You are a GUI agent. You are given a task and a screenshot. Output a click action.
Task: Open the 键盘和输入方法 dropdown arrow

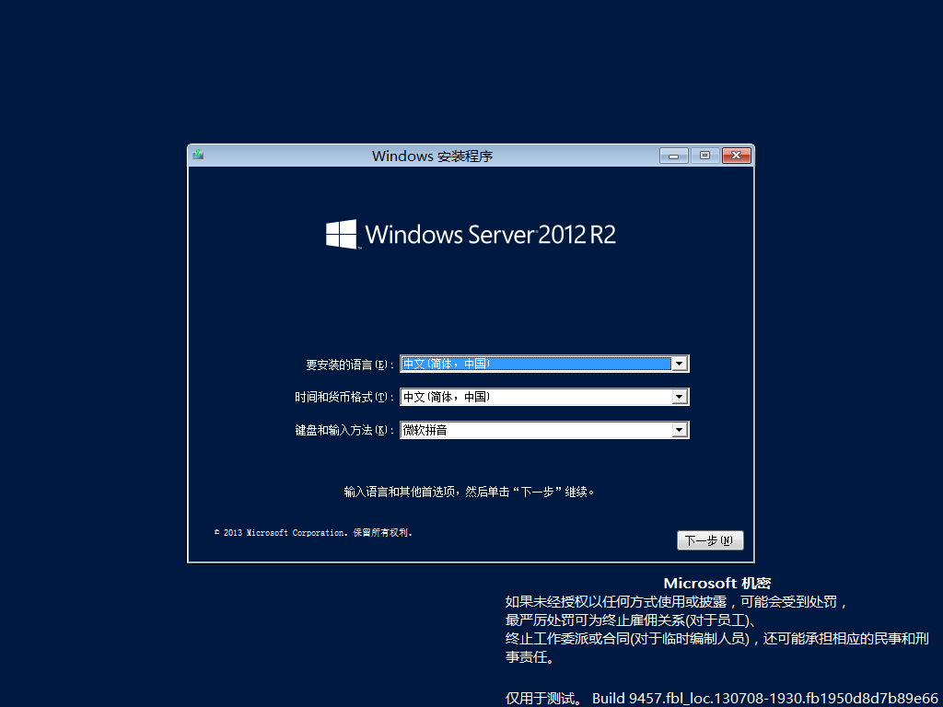click(679, 430)
